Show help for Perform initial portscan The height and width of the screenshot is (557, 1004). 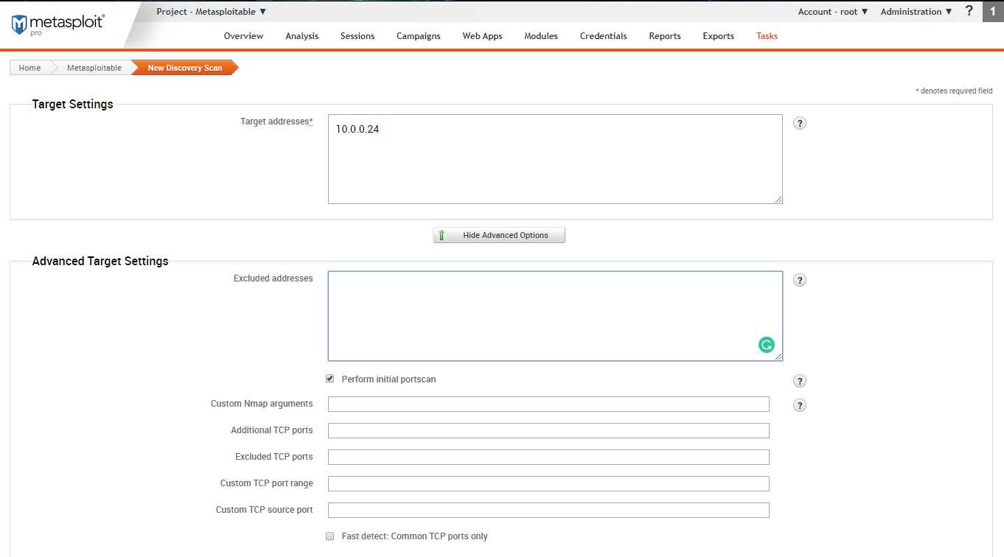(800, 381)
